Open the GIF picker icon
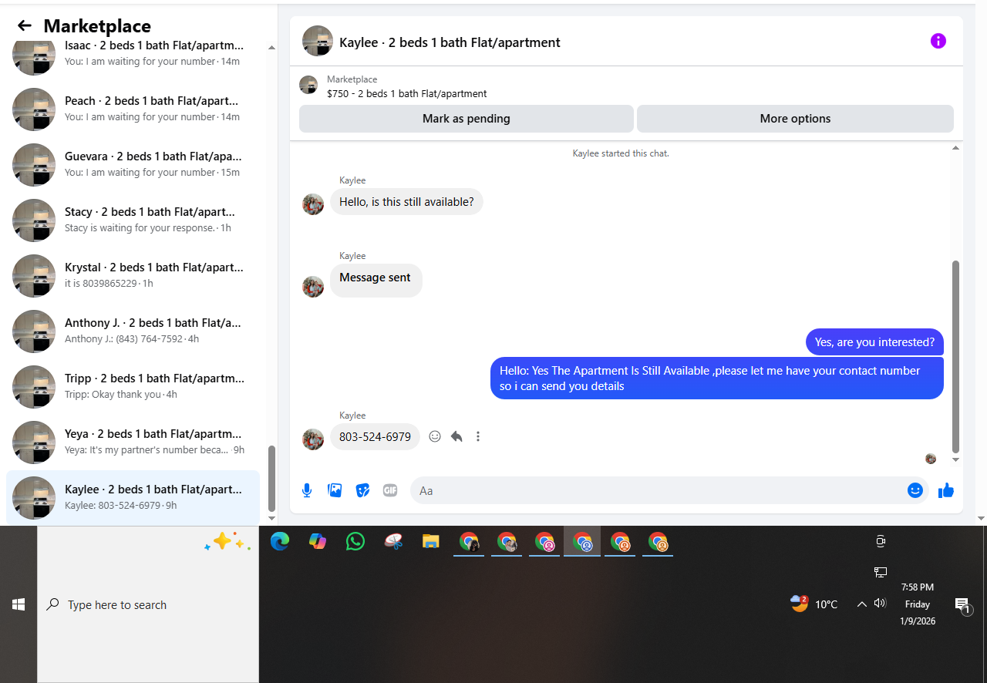Screen dimensions: 987x683 390,490
